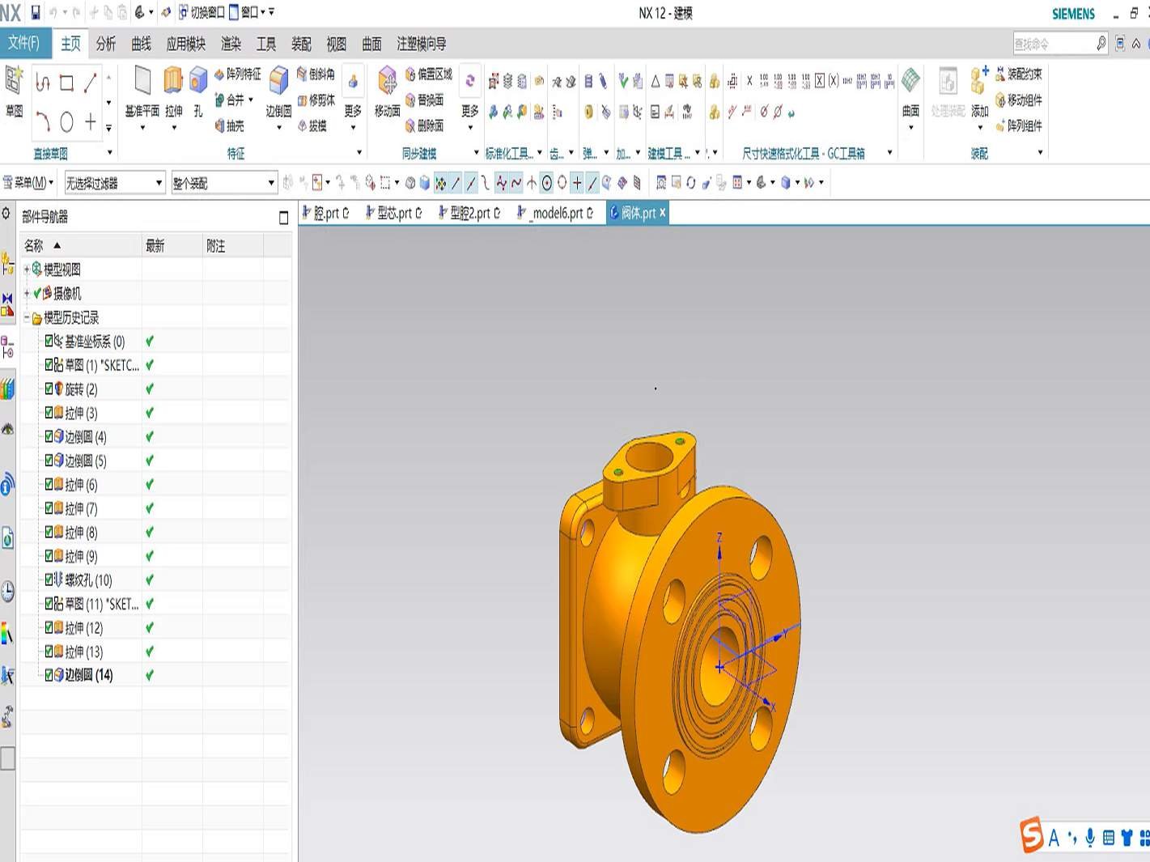
Task: Click the save icon in the title bar
Action: 36,13
